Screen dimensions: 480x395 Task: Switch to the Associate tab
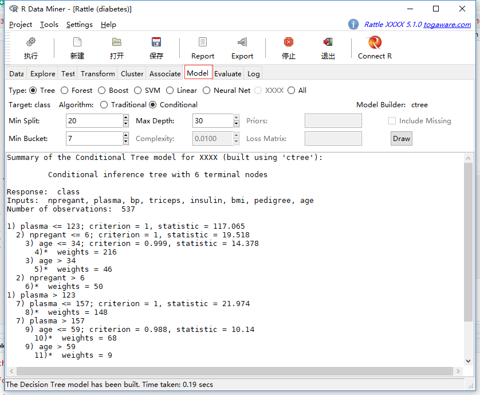tap(165, 74)
